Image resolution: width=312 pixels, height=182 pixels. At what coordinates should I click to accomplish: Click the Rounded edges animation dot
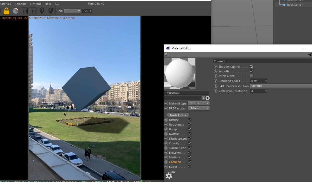coord(215,81)
